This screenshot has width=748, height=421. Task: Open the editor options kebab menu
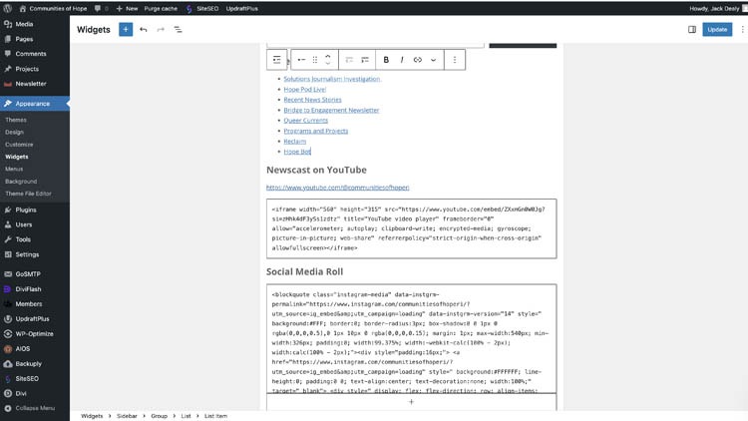742,30
